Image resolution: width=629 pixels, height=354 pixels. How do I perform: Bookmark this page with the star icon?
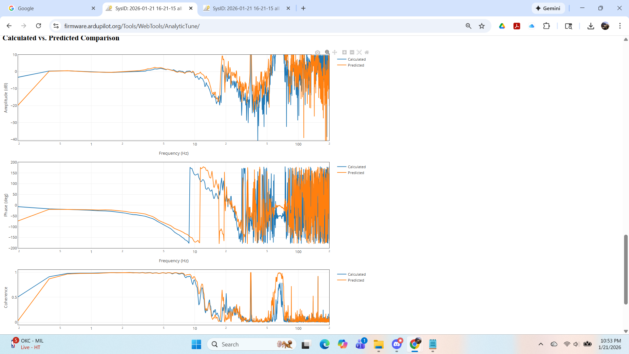[482, 26]
